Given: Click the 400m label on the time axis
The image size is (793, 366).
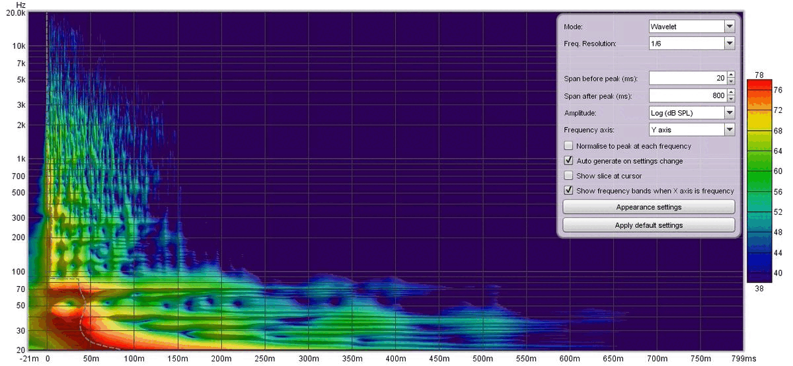Looking at the screenshot, I should (x=396, y=359).
